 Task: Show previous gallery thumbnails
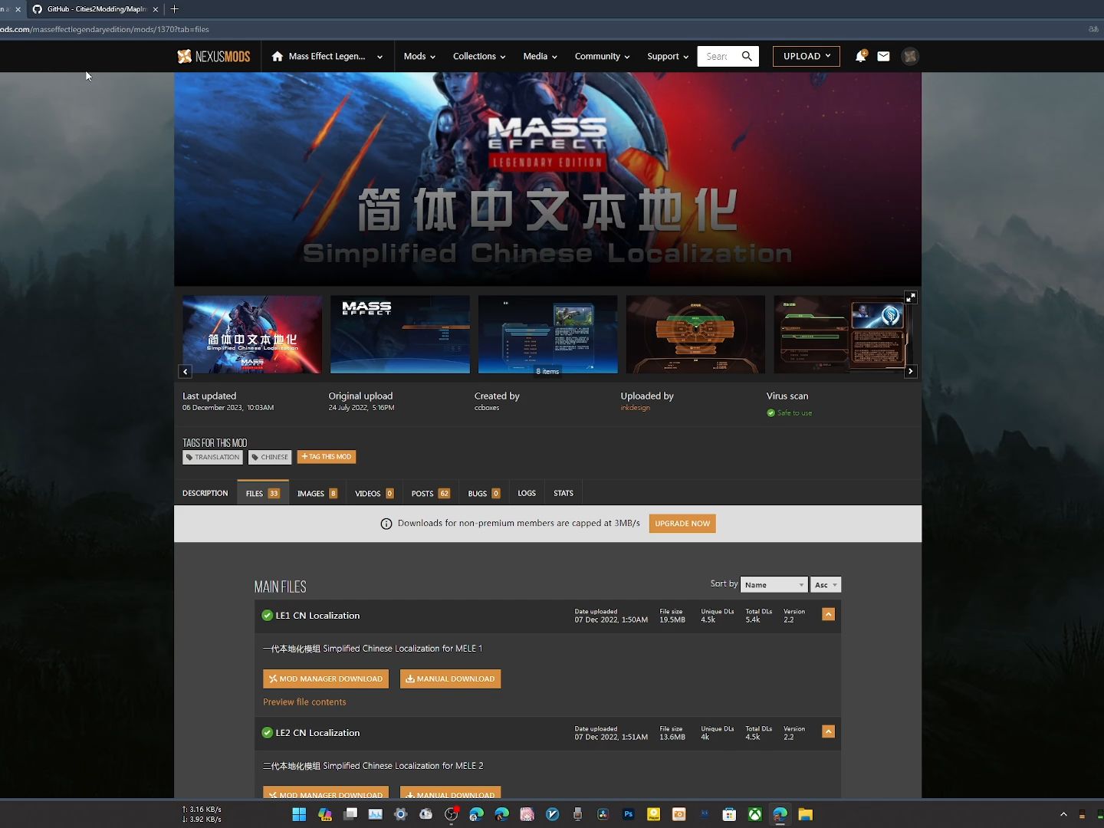point(185,371)
